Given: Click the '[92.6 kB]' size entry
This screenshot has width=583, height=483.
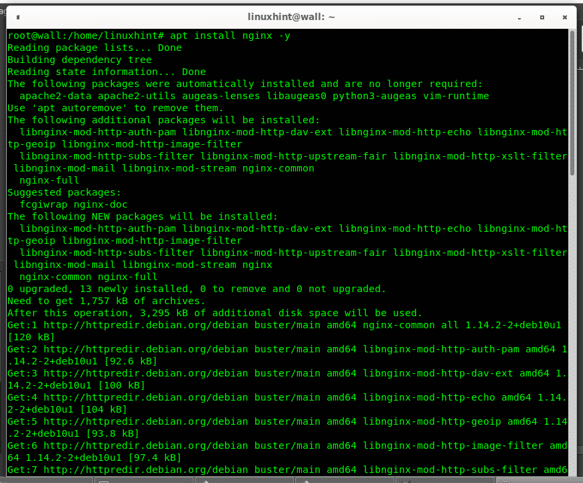Looking at the screenshot, I should [131, 361].
